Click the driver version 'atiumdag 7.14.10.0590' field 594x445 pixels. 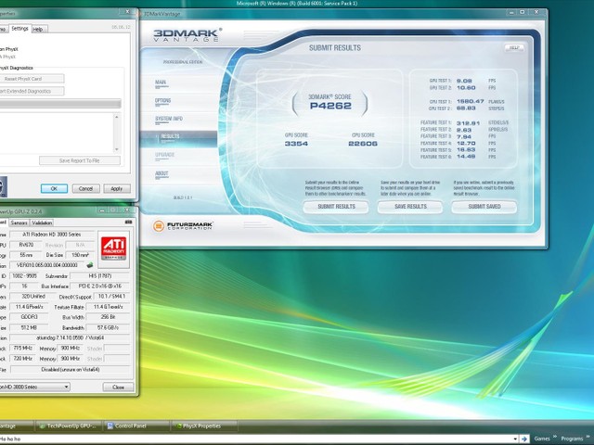click(71, 337)
